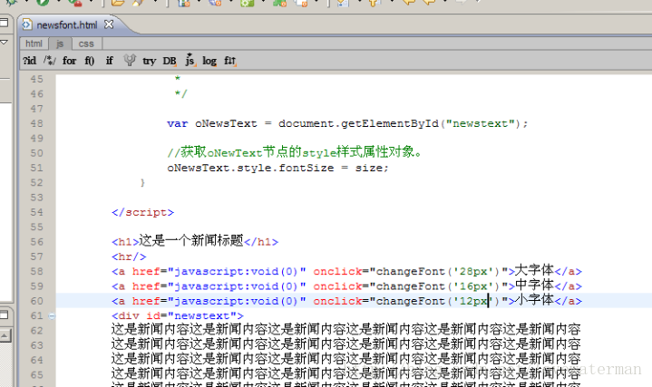Close the newsfont.html tab
The height and width of the screenshot is (387, 652).
(x=109, y=24)
